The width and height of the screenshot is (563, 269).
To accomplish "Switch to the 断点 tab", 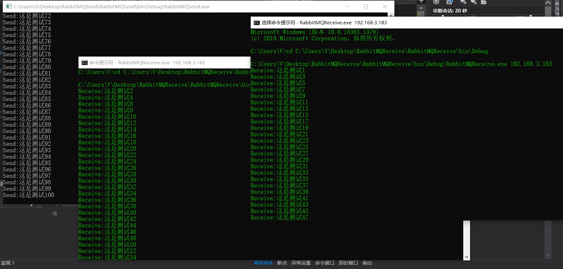I will pos(282,263).
